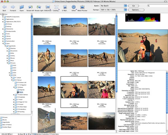The height and width of the screenshot is (135, 168).
Task: Collapse the Pictures folder in the tree
Action: (x=7, y=63)
